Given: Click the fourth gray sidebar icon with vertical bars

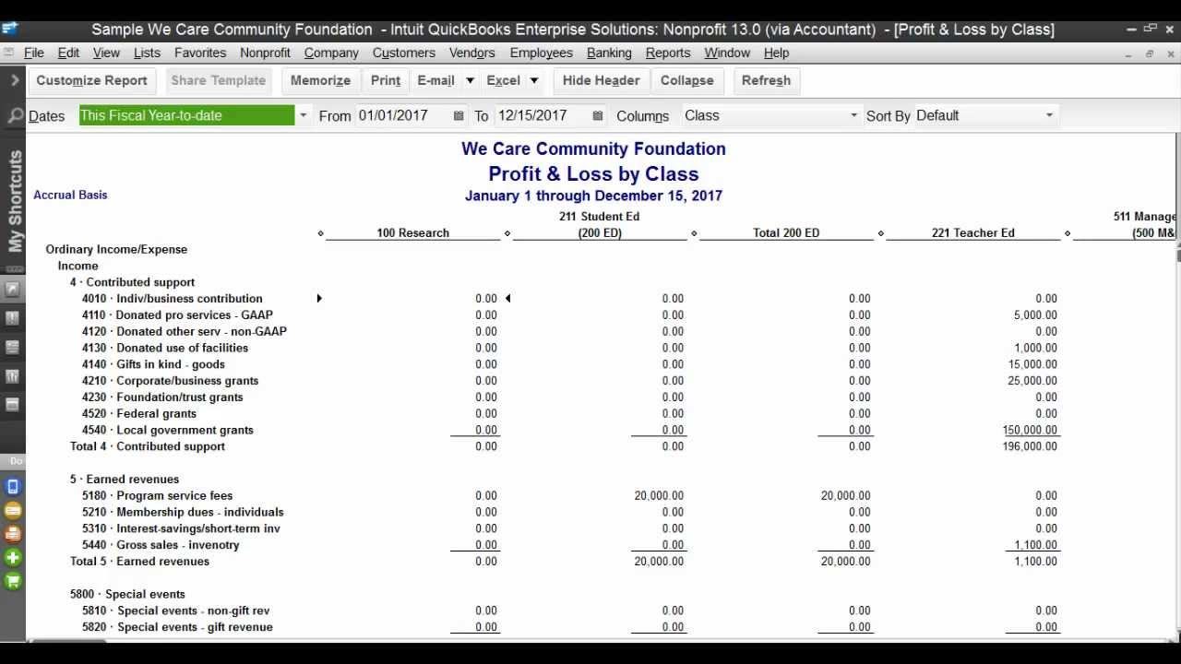Looking at the screenshot, I should pyautogui.click(x=13, y=376).
